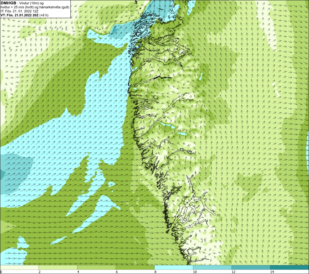Image resolution: width=309 pixels, height=274 pixels.
Task: Click the palest swatch labeled 0 in color scale
Action: pyautogui.click(x=19, y=267)
